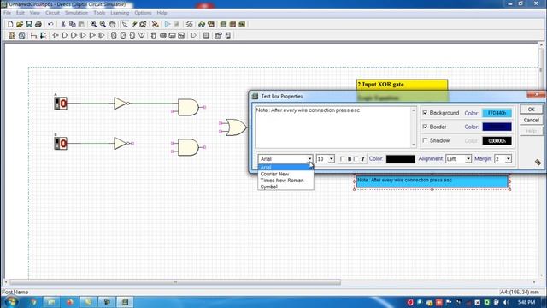Image resolution: width=547 pixels, height=308 pixels.
Task: Enable the Shadow checkbox
Action: (x=425, y=140)
